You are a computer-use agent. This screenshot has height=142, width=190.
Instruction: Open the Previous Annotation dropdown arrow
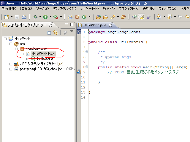tap(175, 17)
